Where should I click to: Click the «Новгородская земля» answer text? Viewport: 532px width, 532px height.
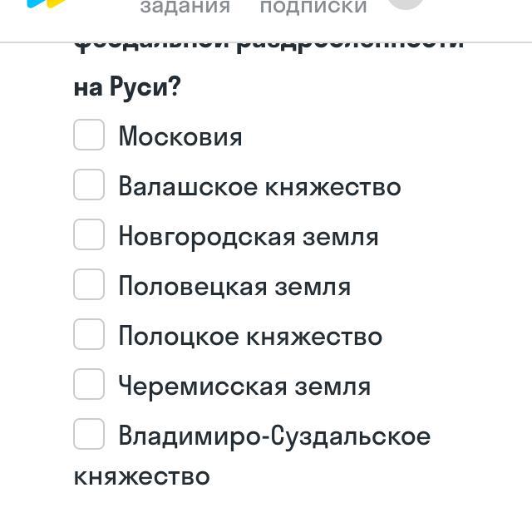[249, 236]
